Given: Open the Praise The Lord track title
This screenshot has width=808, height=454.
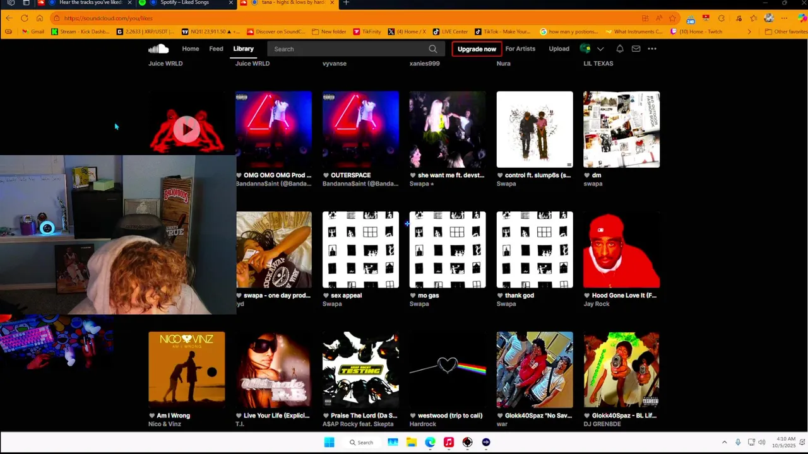Looking at the screenshot, I should (364, 416).
